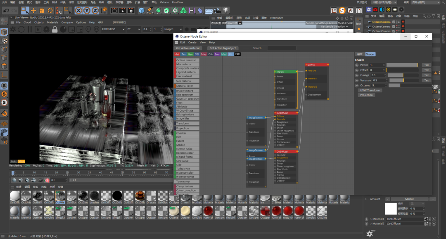Image resolution: width=446 pixels, height=239 pixels.
Task: Open the Node Editor Edit menu
Action: coord(183,43)
